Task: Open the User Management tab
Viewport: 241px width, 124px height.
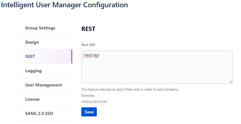Action: (43, 85)
